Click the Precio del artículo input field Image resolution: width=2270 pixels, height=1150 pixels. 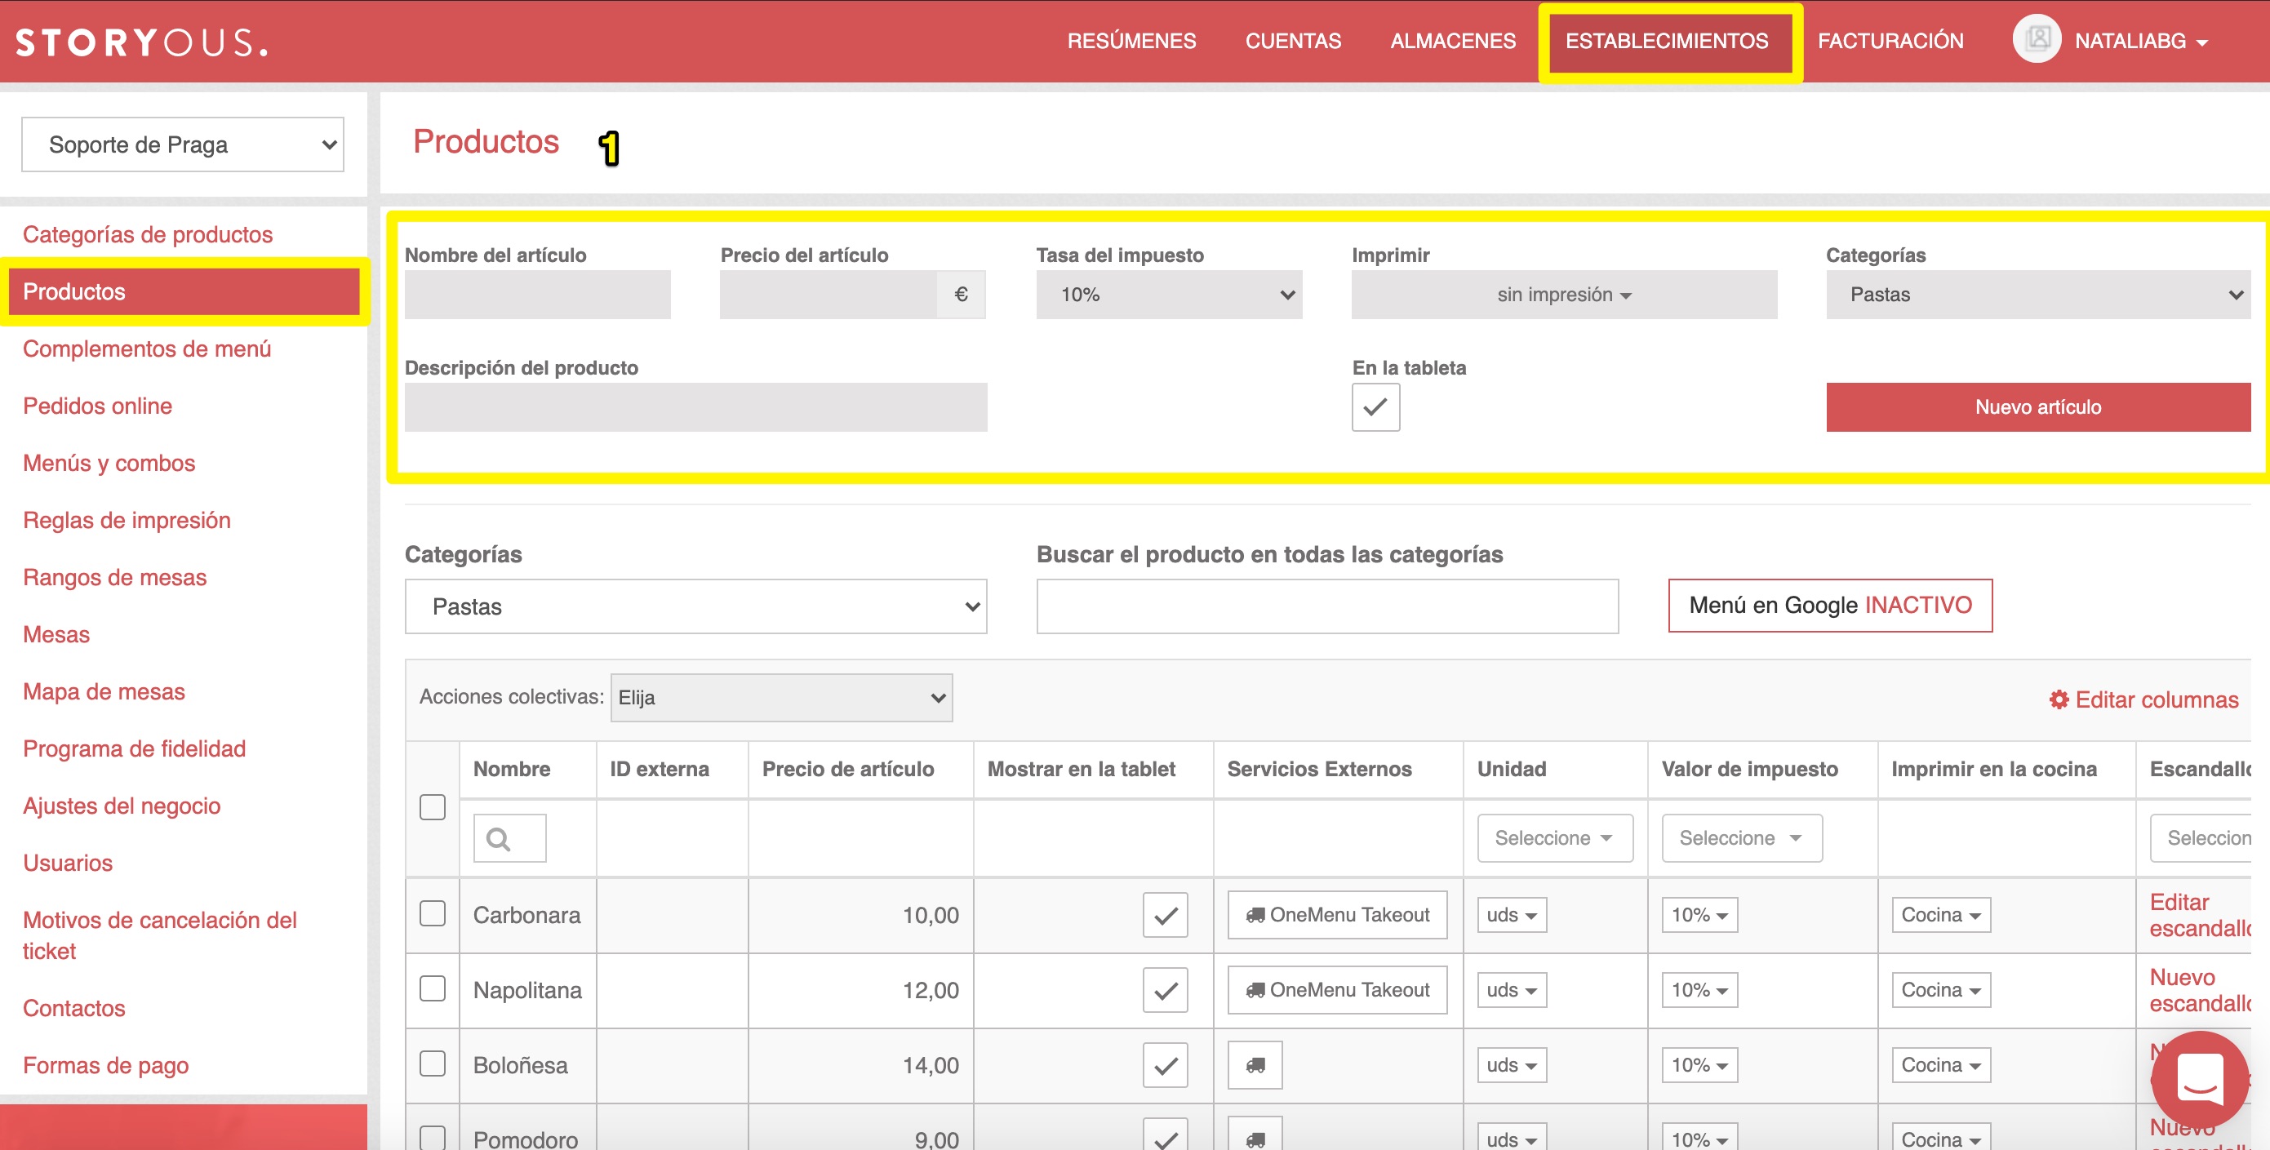(828, 295)
